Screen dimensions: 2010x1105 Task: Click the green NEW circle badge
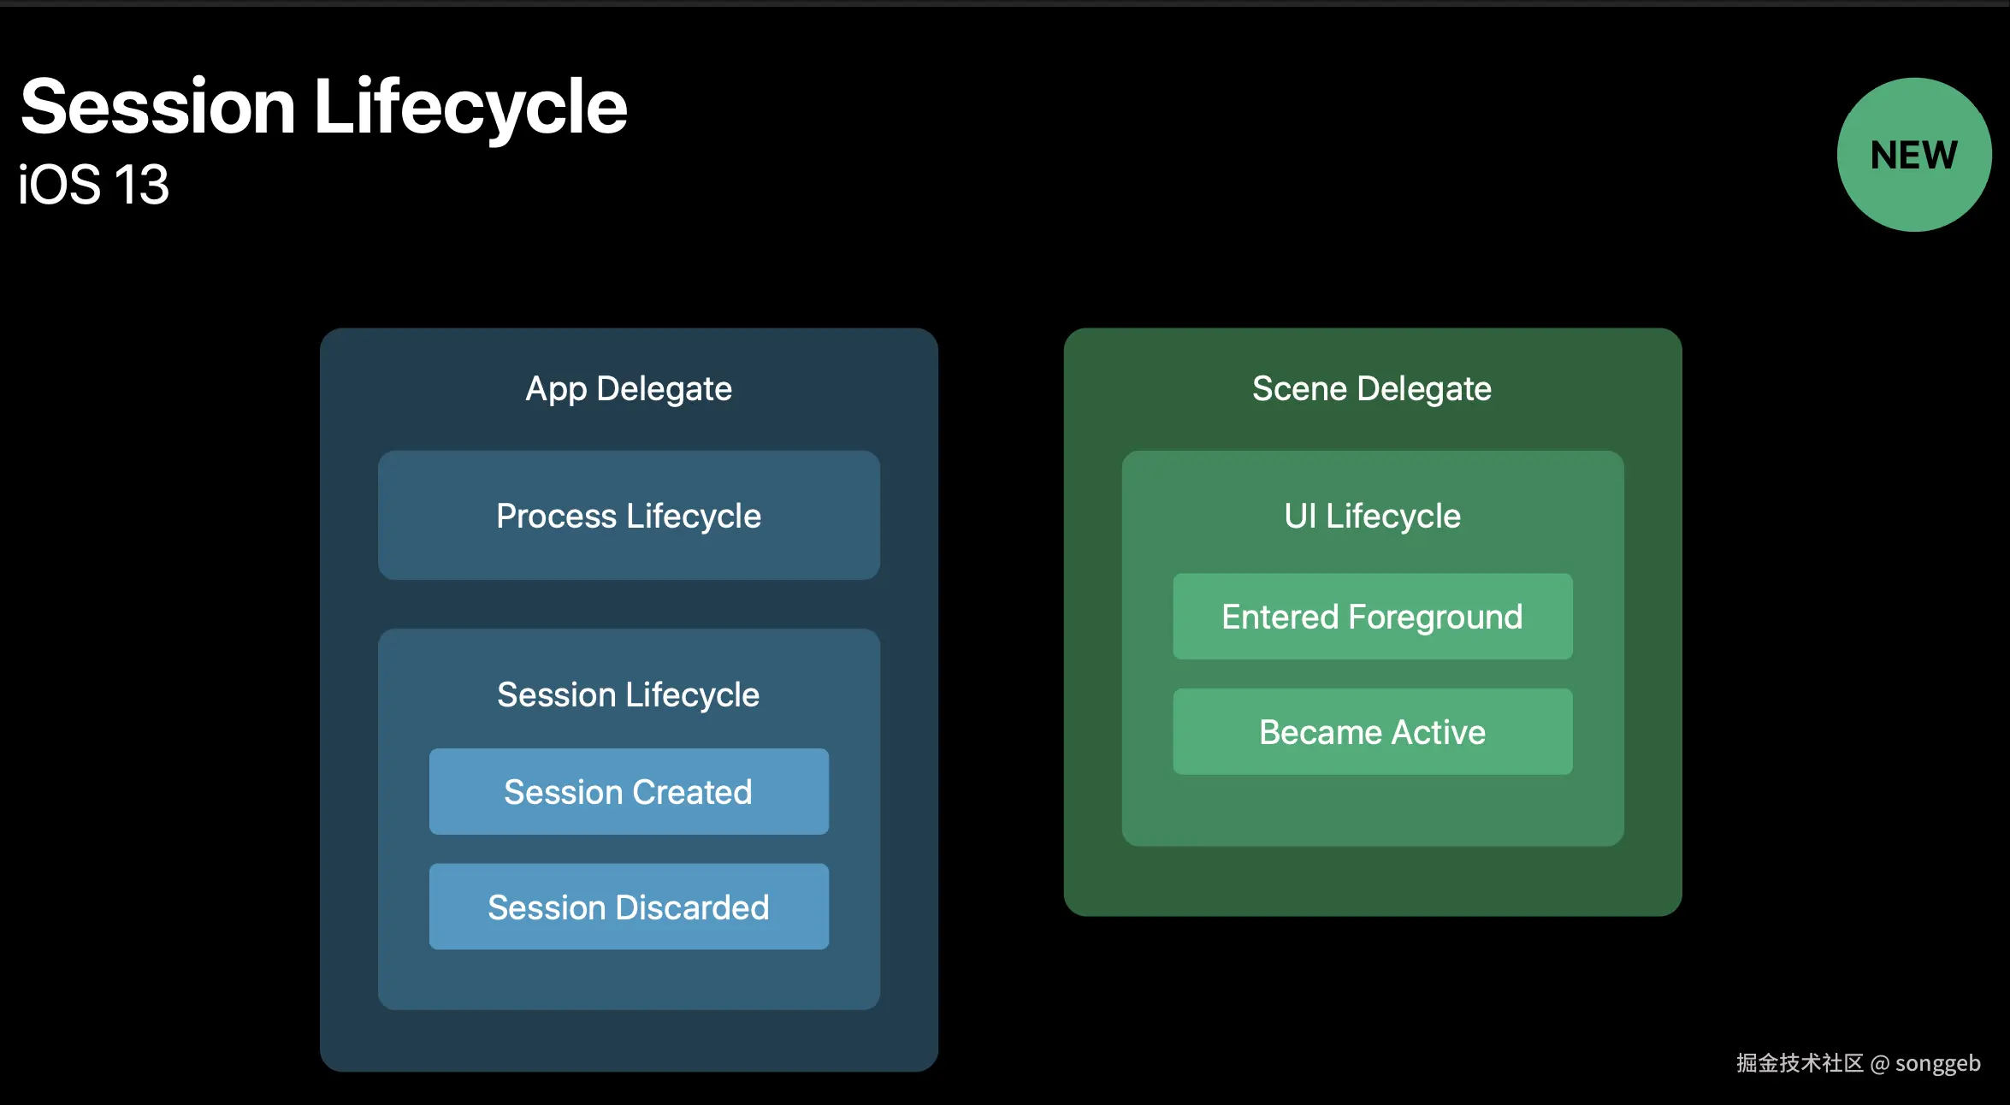point(1913,155)
